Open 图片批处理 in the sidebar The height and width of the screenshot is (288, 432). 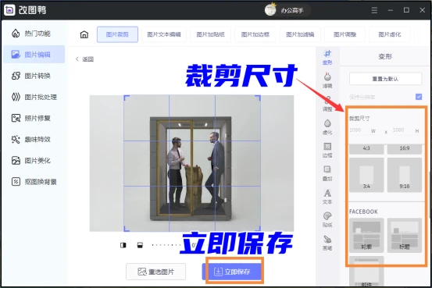[x=34, y=97]
